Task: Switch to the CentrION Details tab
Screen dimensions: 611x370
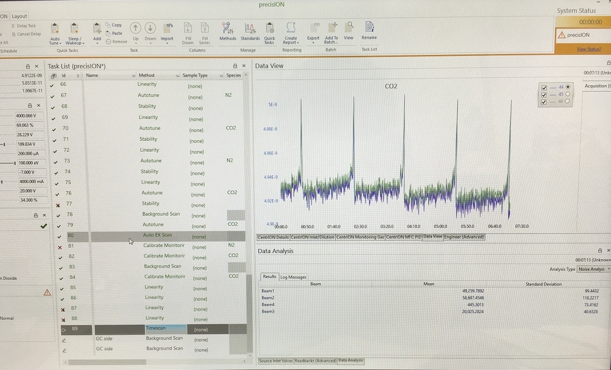Action: click(273, 237)
